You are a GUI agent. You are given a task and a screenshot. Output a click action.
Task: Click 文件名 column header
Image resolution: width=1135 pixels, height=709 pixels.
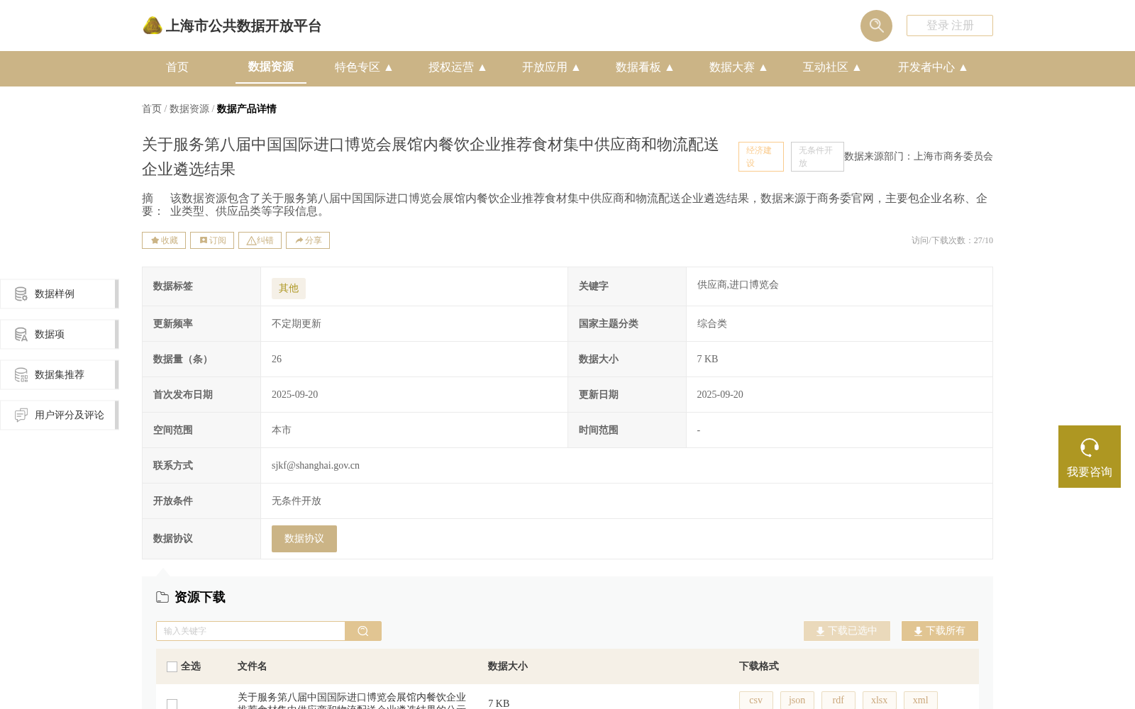[253, 666]
